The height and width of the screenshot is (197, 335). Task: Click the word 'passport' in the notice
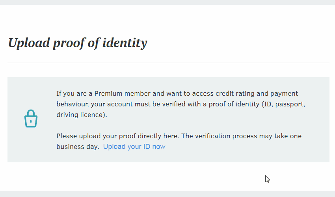point(290,104)
